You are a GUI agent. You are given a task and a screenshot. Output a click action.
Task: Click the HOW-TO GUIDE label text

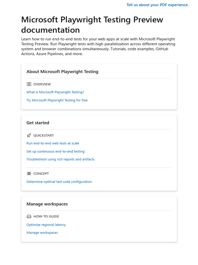[x=46, y=216]
